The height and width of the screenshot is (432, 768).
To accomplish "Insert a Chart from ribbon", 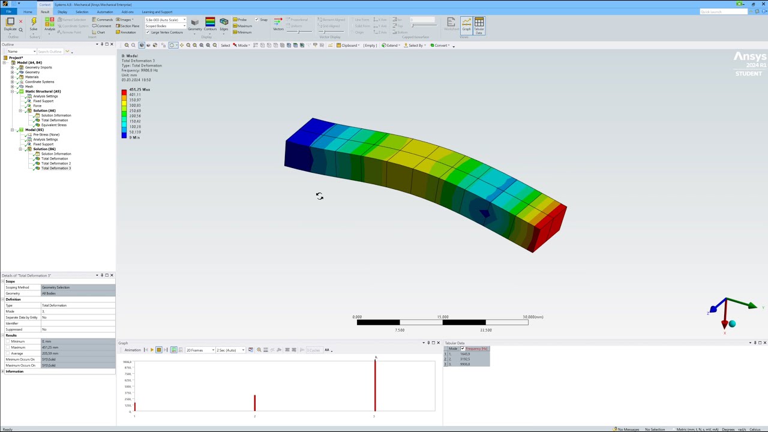I will coord(99,32).
